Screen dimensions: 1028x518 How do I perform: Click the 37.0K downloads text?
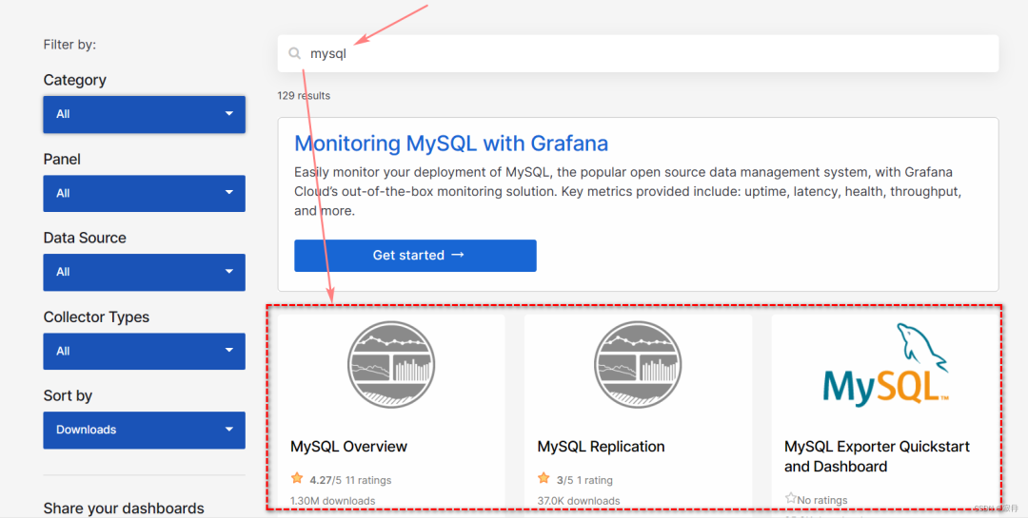pyautogui.click(x=579, y=501)
